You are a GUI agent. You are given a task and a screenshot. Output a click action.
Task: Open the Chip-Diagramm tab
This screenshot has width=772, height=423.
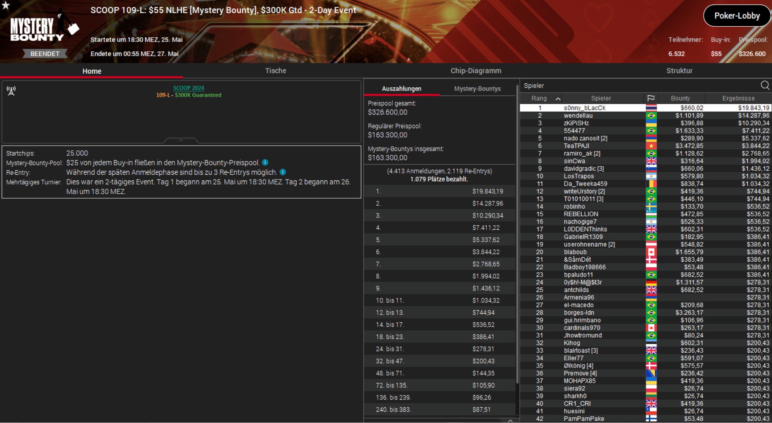[x=475, y=71]
